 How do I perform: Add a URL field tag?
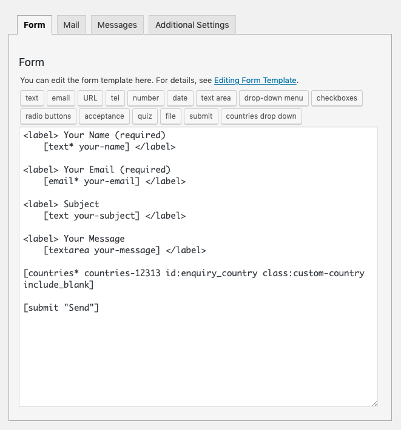90,98
